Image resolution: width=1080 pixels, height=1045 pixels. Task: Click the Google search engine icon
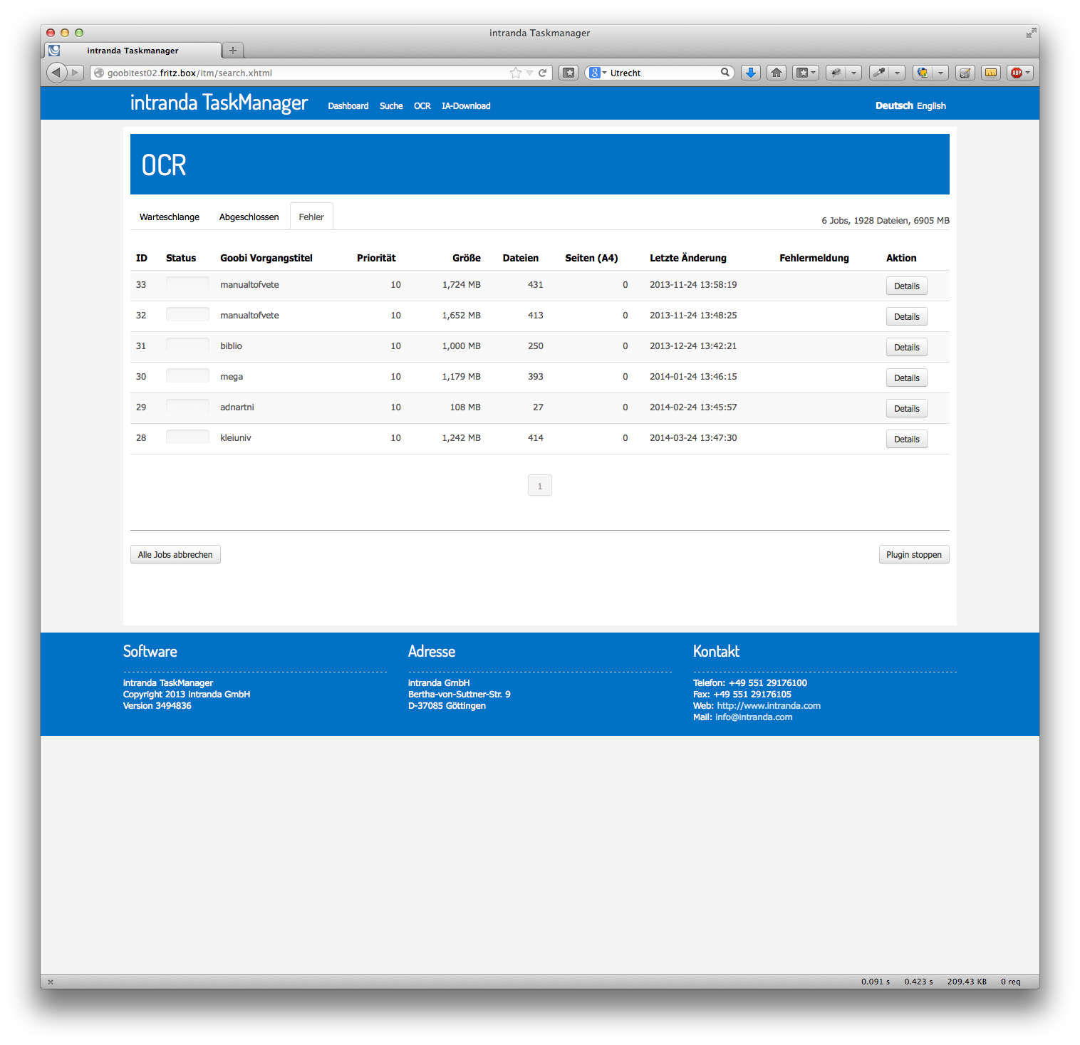point(595,73)
